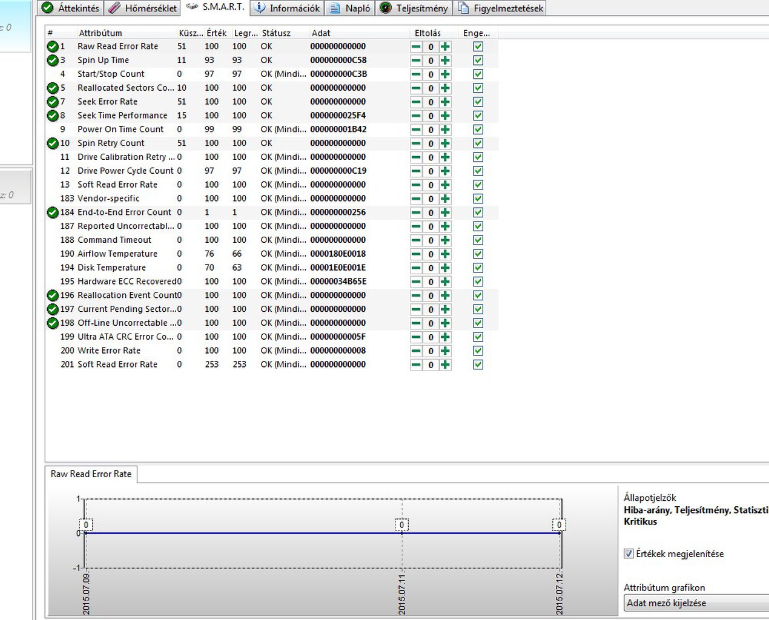Click plus icon for Vendor-specific row

point(445,199)
